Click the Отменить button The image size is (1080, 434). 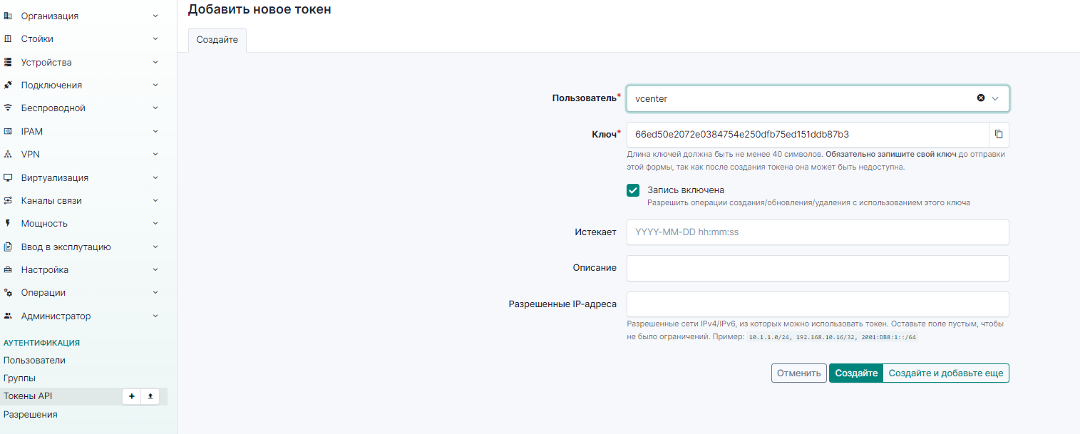799,373
